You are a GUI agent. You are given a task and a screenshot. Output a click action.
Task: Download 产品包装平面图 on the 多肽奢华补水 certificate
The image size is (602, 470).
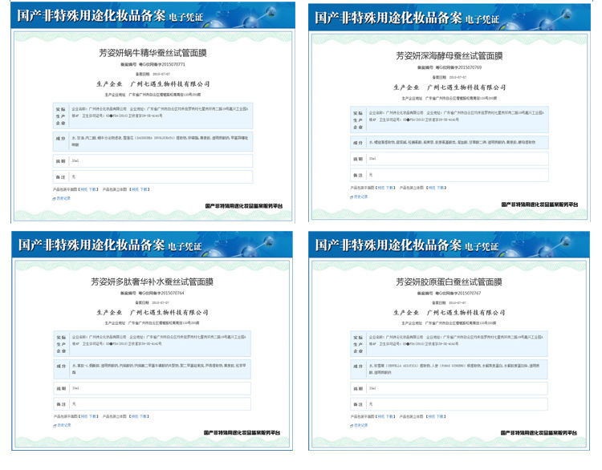click(x=93, y=416)
